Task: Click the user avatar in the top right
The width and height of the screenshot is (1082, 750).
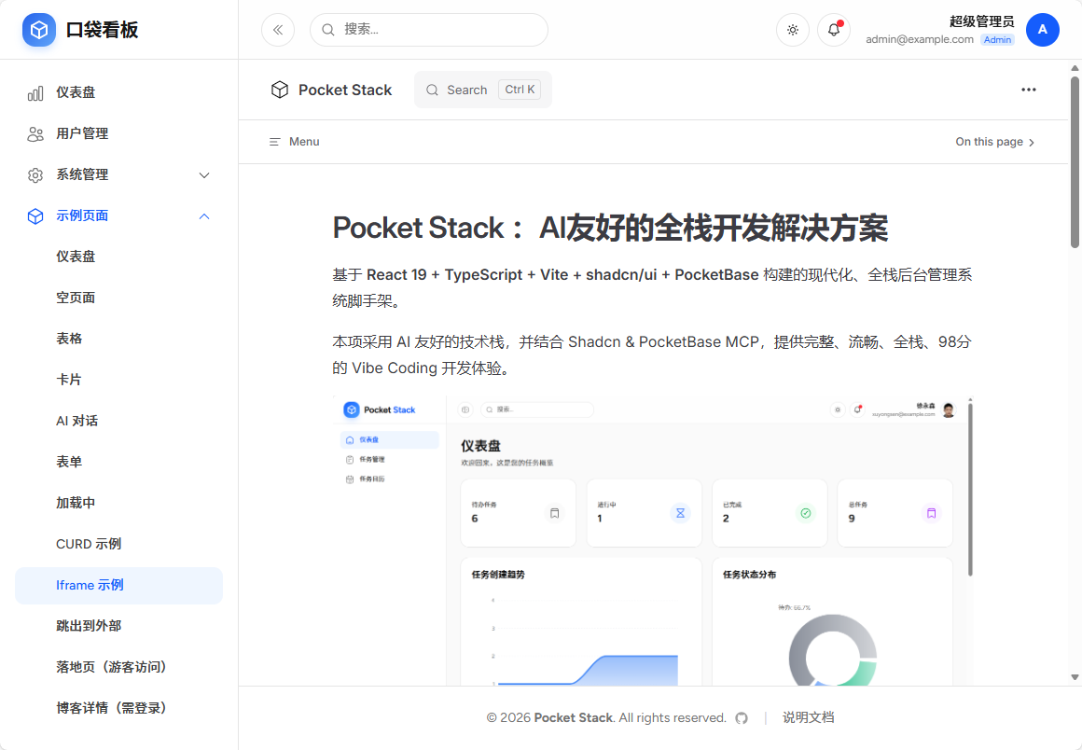Action: 1042,29
